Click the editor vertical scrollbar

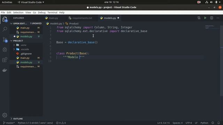point(222,61)
